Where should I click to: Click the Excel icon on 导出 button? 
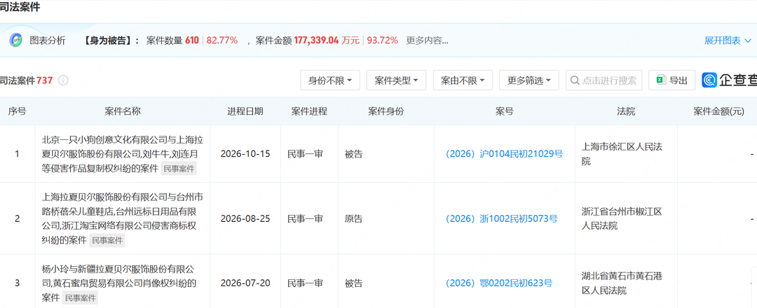coord(661,80)
